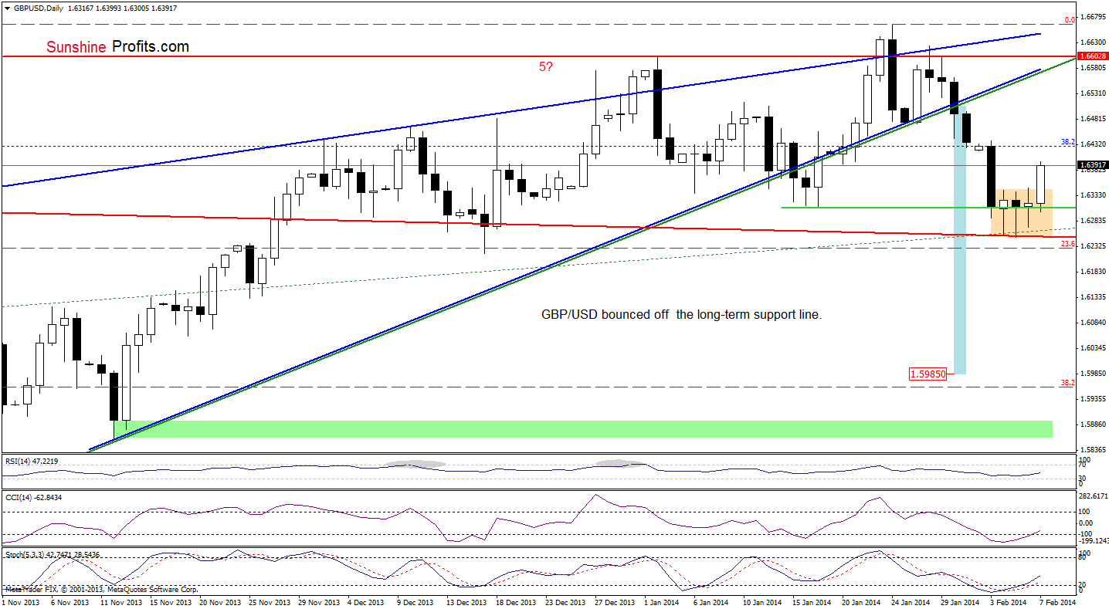This screenshot has width=1109, height=609.
Task: Click the Sunshine Profits.com logo text
Action: [117, 47]
